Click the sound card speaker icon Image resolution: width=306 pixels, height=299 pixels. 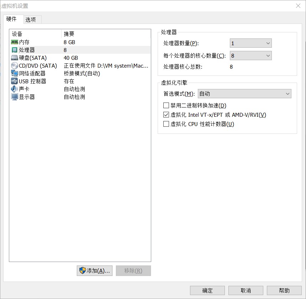(x=15, y=89)
